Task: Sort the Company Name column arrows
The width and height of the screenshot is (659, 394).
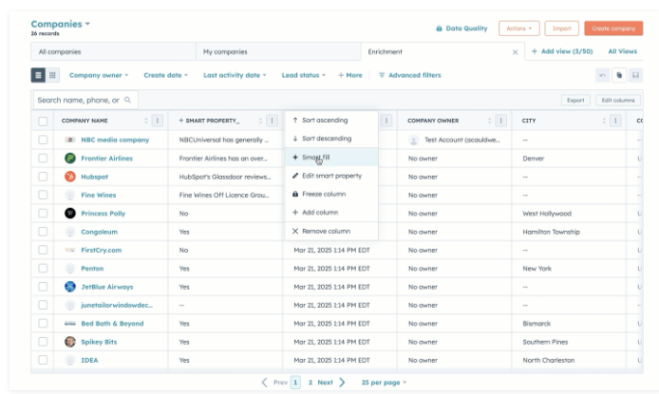Action: click(x=146, y=121)
